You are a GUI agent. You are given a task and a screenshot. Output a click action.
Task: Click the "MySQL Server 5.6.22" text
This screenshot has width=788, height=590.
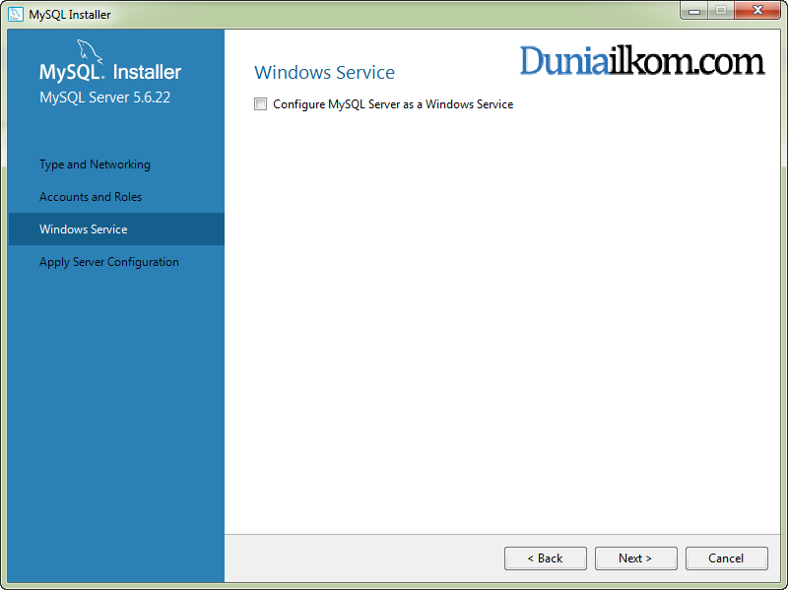pyautogui.click(x=105, y=97)
